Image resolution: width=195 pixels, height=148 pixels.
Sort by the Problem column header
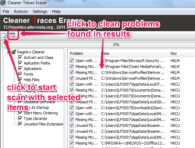[x=84, y=53]
